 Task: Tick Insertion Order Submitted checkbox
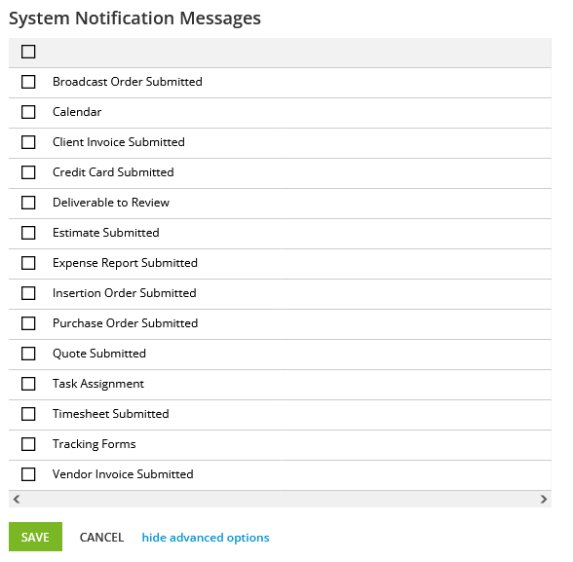pos(28,293)
